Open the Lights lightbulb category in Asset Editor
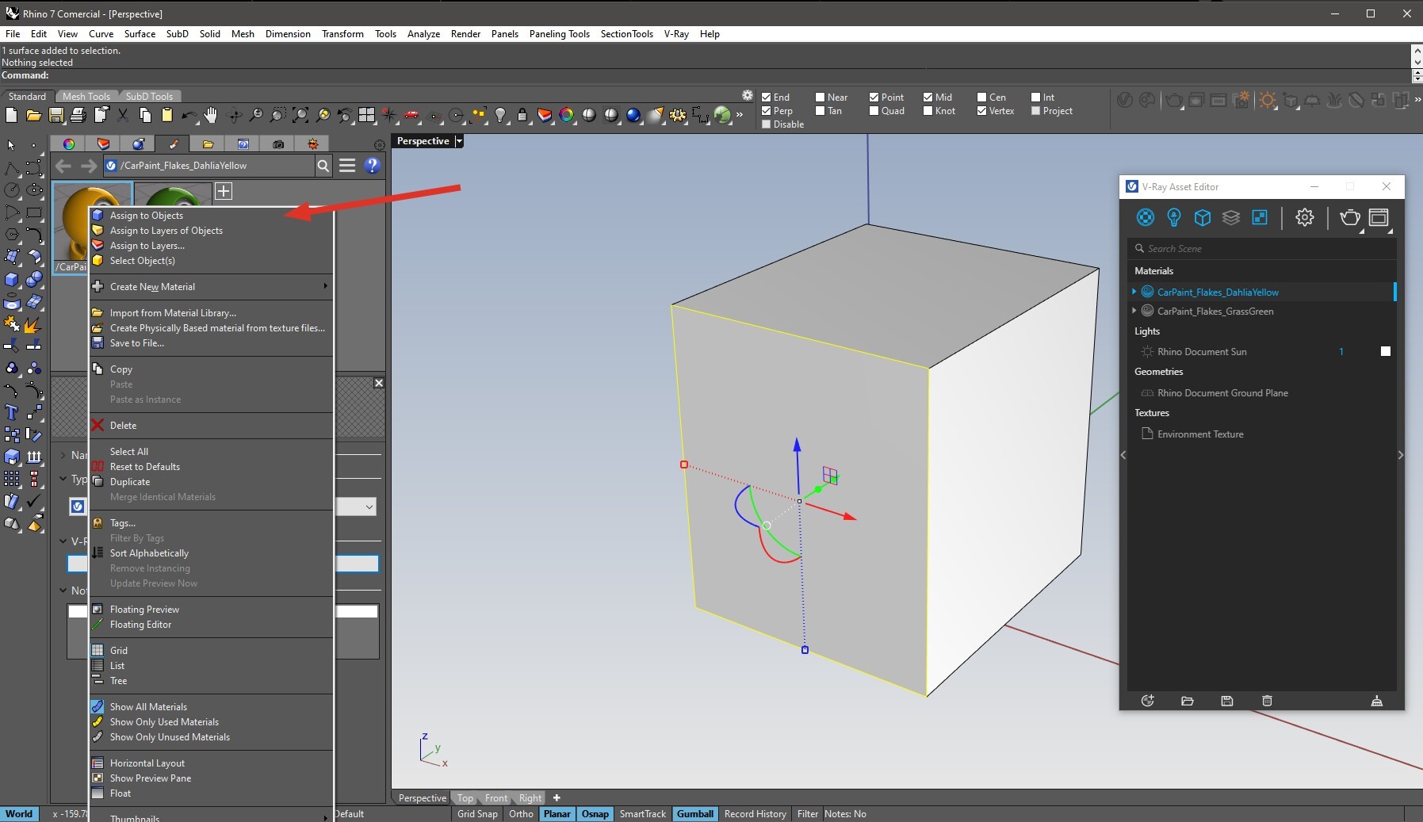Screen dimensions: 1423x822 (x=1174, y=217)
